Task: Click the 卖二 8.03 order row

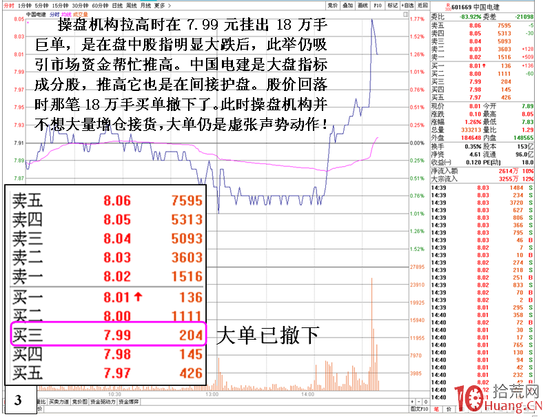Action: point(482,50)
